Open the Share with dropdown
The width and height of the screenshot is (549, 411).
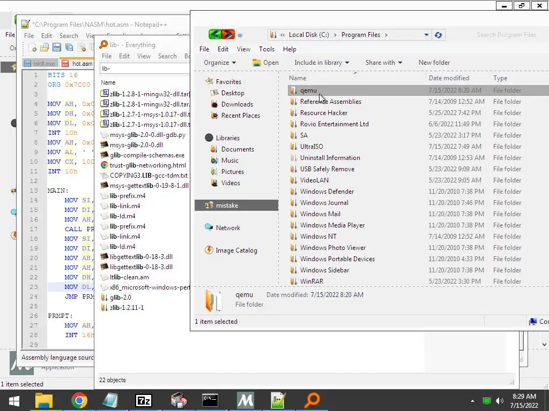pyautogui.click(x=384, y=63)
